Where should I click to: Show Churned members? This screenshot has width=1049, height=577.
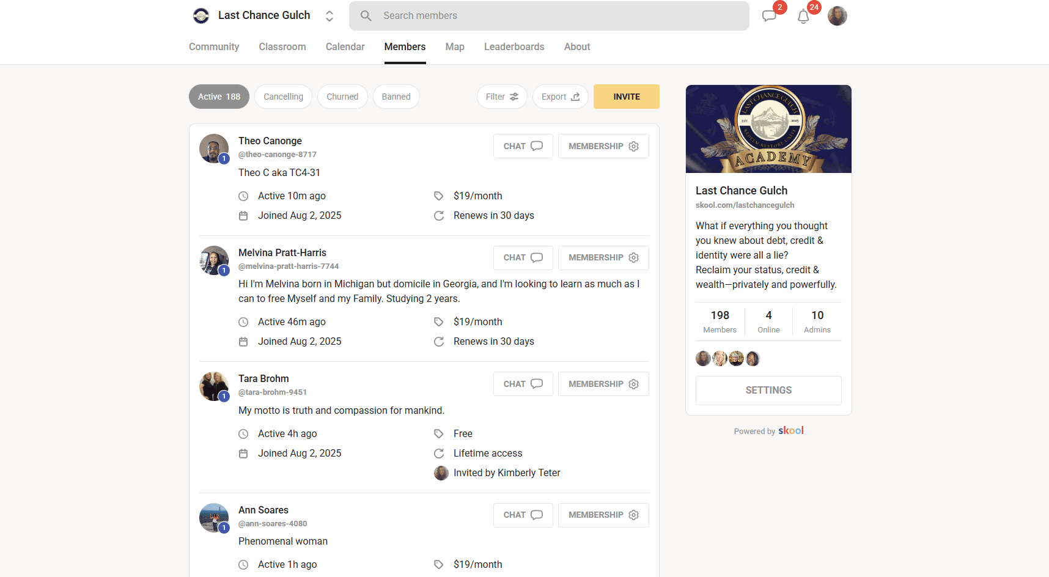pos(342,97)
